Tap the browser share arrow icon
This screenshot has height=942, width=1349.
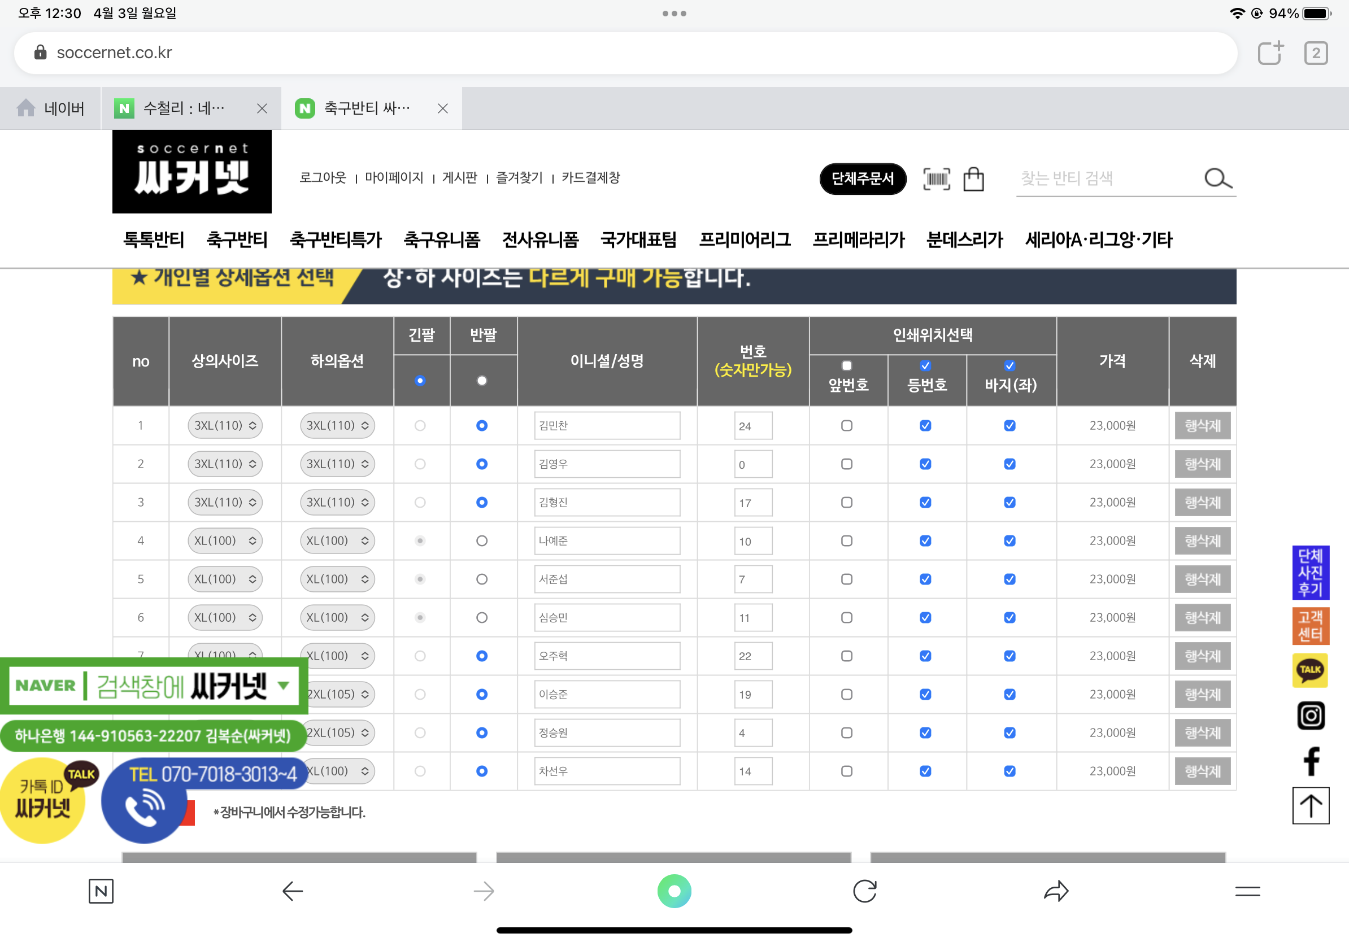(x=1055, y=891)
